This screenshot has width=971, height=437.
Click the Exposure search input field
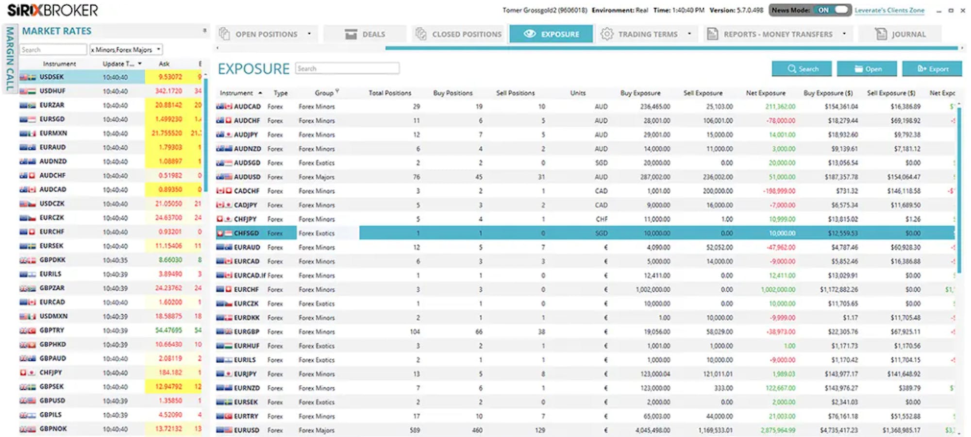point(347,68)
